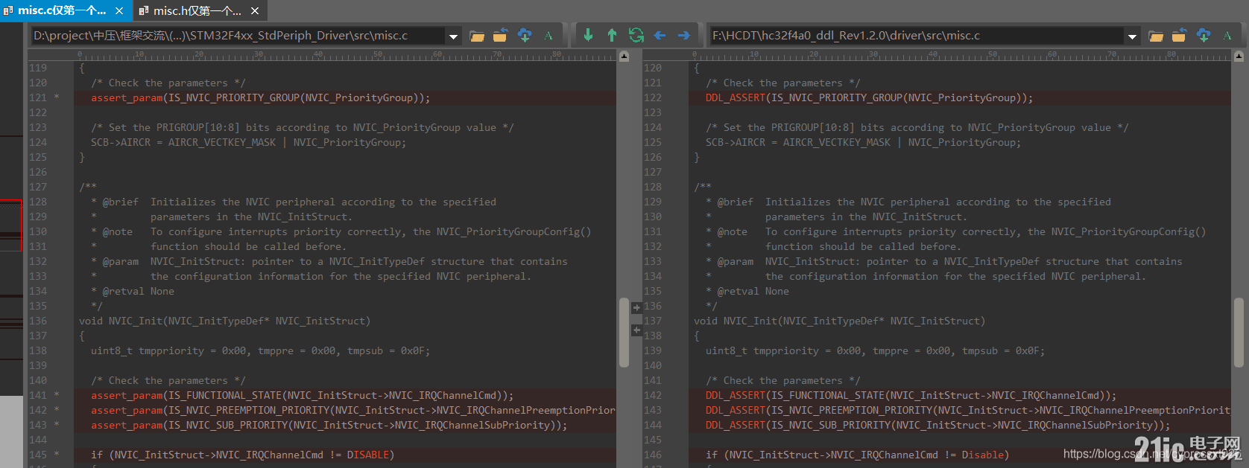Viewport: 1249px width, 468px height.
Task: Copy line to left gutter arrow
Action: (x=636, y=330)
